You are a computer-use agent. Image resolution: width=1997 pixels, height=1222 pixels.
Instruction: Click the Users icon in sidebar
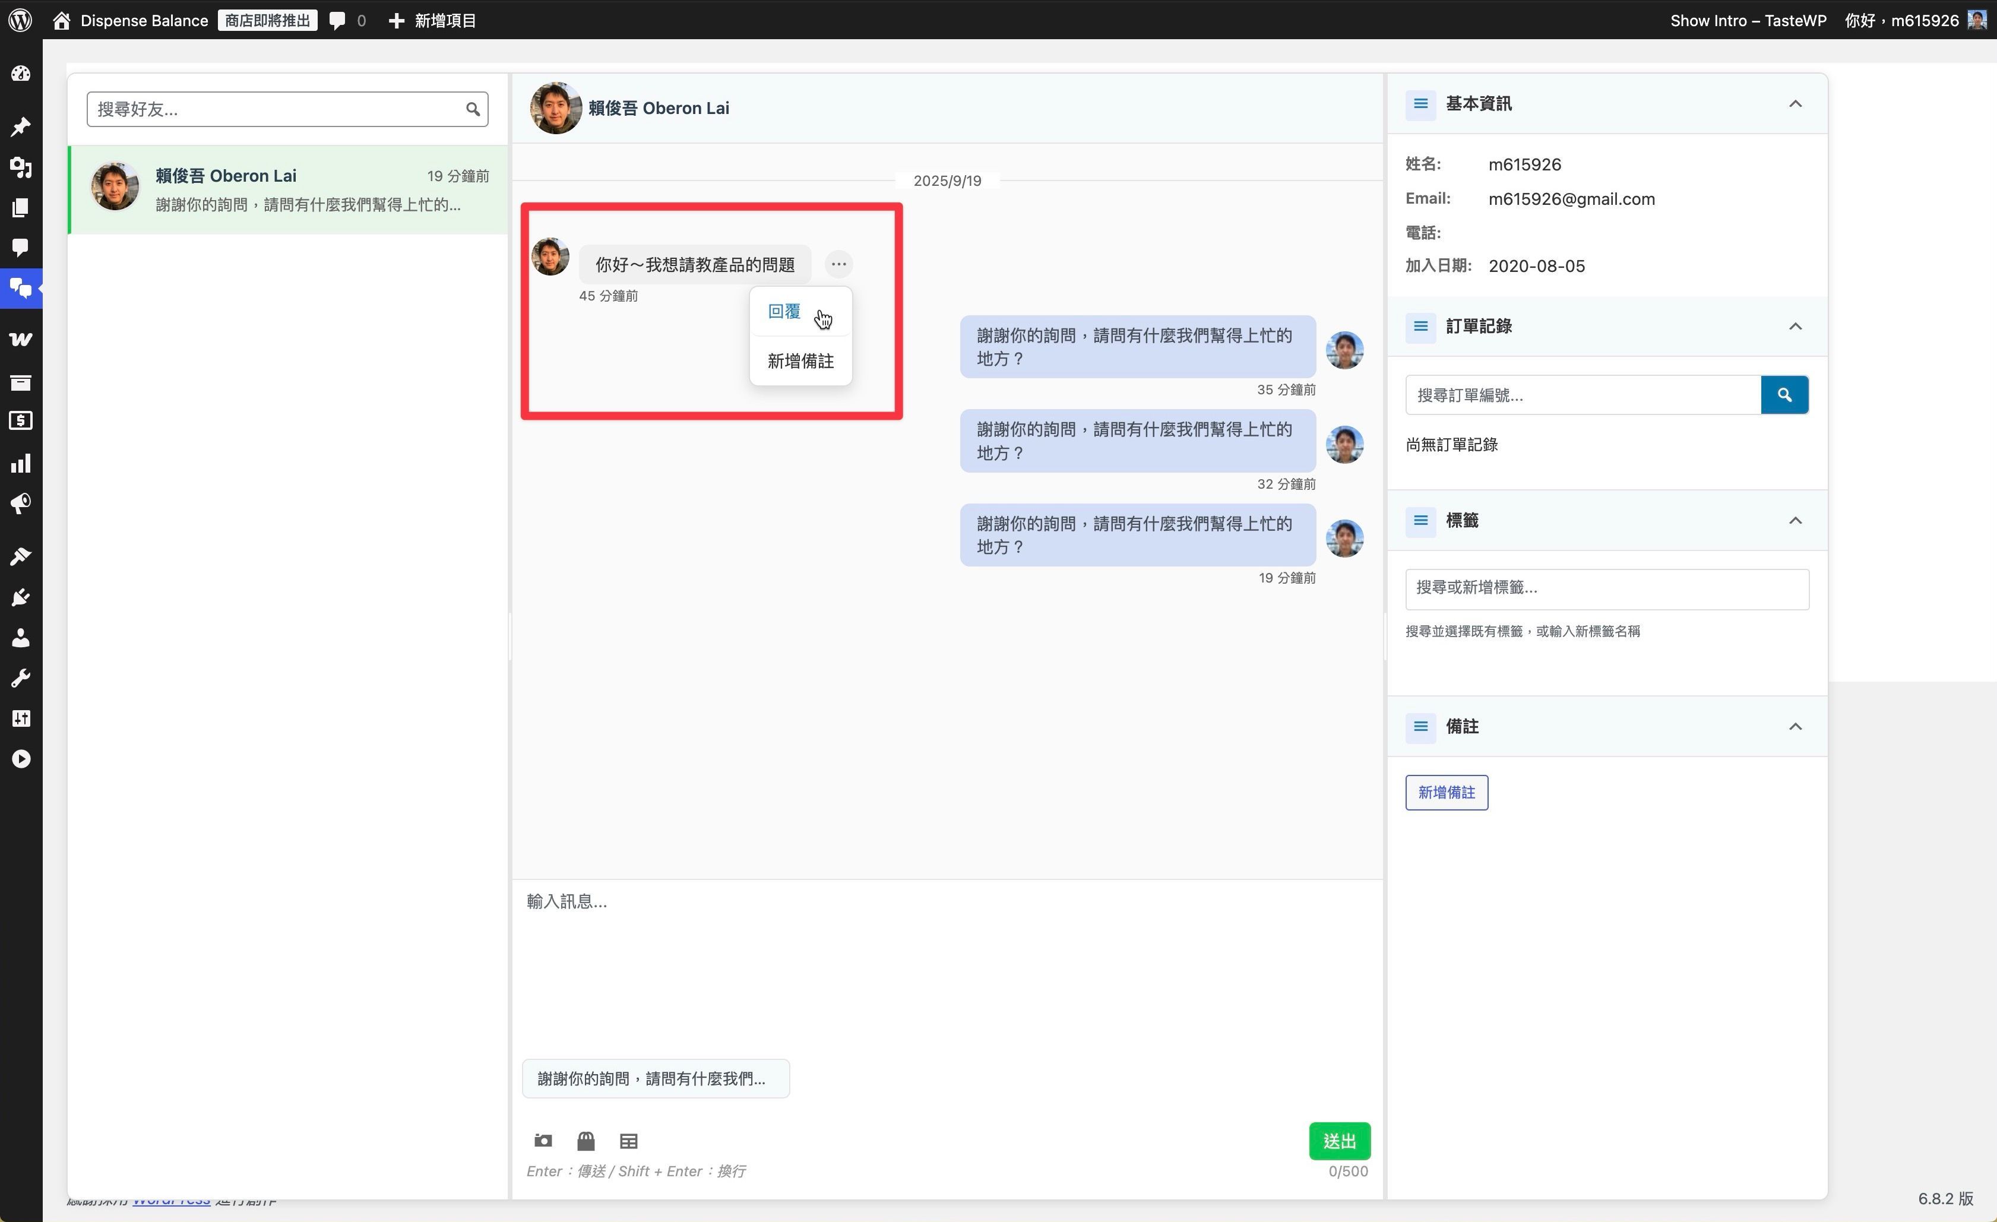pyautogui.click(x=21, y=638)
